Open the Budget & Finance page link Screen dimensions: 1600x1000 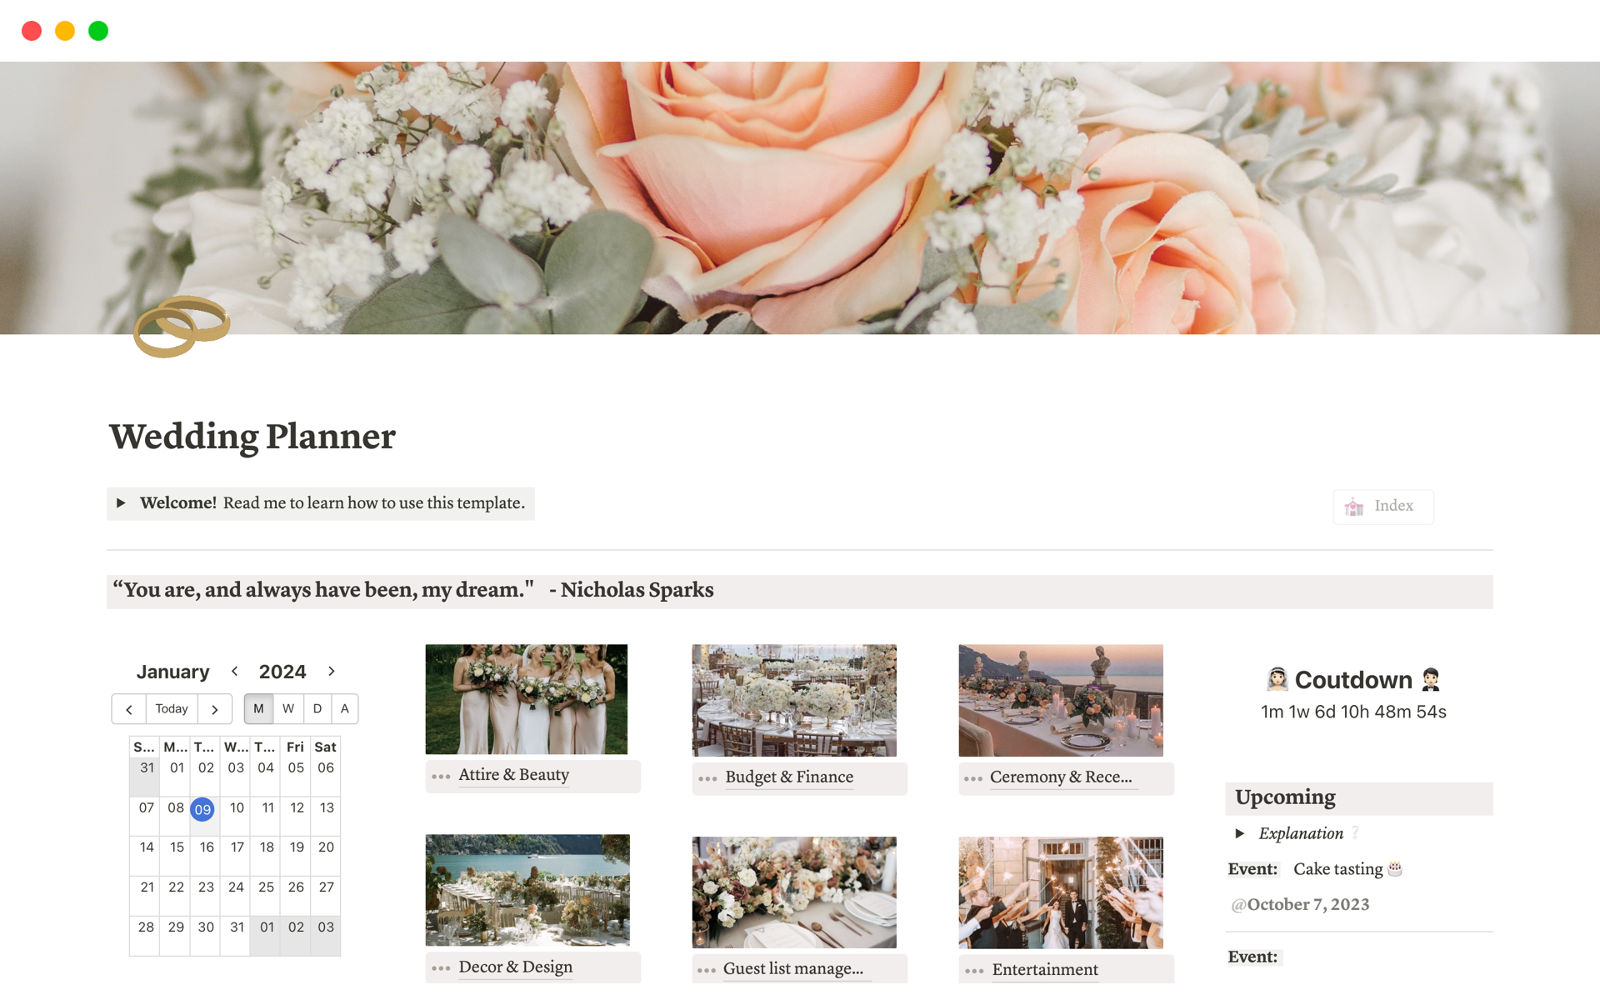[x=788, y=777]
